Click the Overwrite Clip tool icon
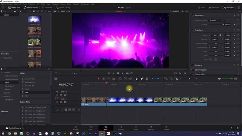 [125, 79]
